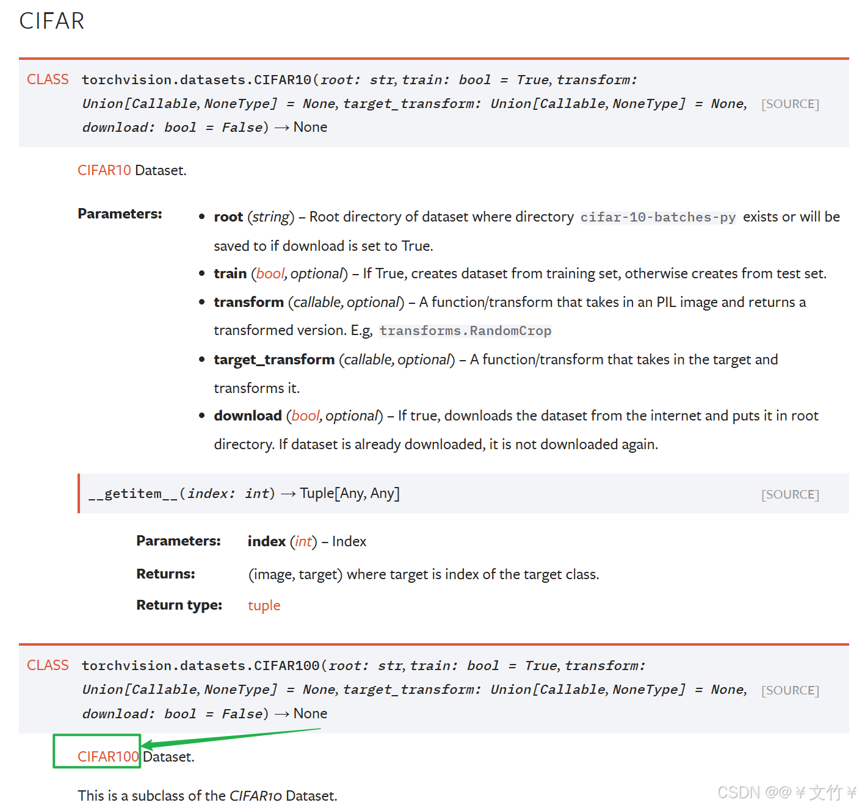Click the 'train' parameter name in list
The height and width of the screenshot is (808, 862).
[230, 273]
